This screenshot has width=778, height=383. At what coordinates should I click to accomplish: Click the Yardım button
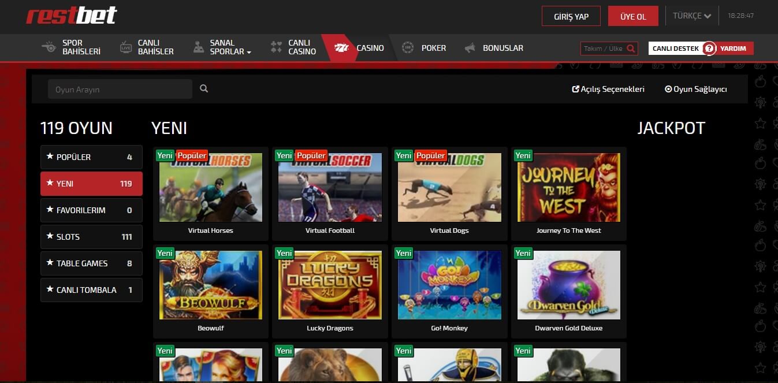pyautogui.click(x=733, y=49)
